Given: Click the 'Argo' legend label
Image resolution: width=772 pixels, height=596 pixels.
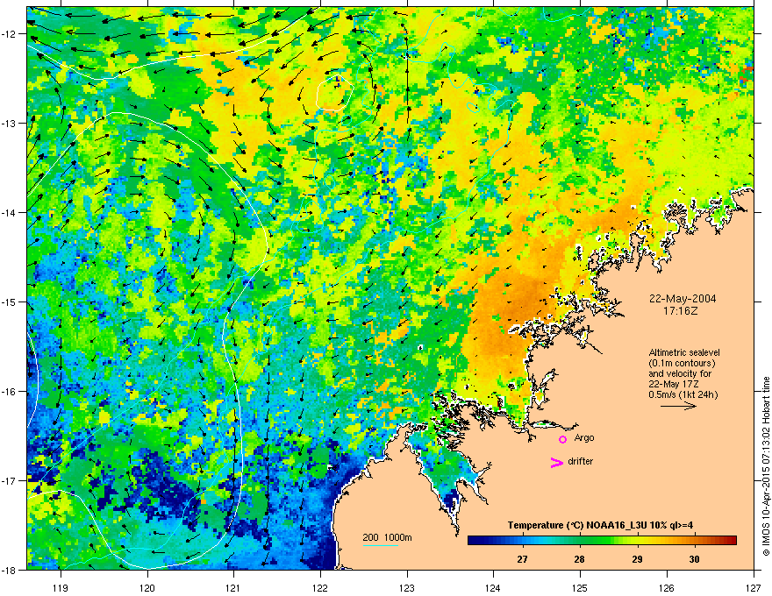Looking at the screenshot, I should coord(584,437).
